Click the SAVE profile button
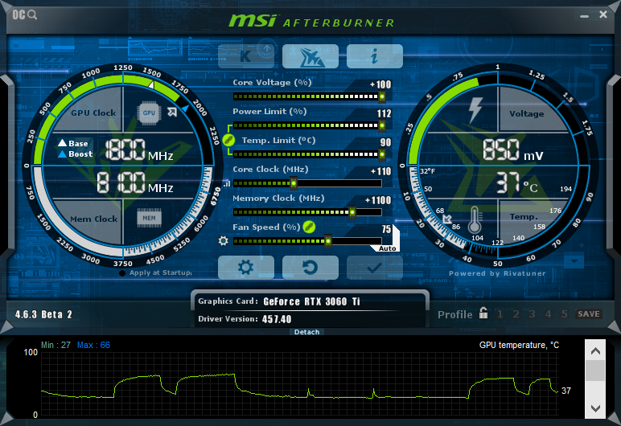The height and width of the screenshot is (426, 621). coord(589,314)
